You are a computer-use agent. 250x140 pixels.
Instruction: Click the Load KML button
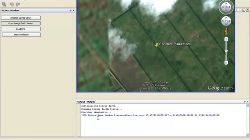coord(21,29)
